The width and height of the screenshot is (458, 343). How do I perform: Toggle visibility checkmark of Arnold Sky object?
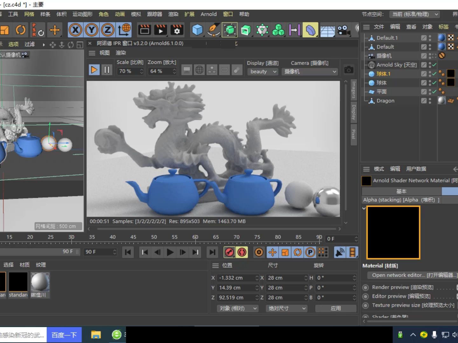pyautogui.click(x=434, y=65)
